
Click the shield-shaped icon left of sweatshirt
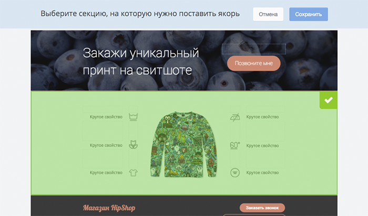coord(134,145)
